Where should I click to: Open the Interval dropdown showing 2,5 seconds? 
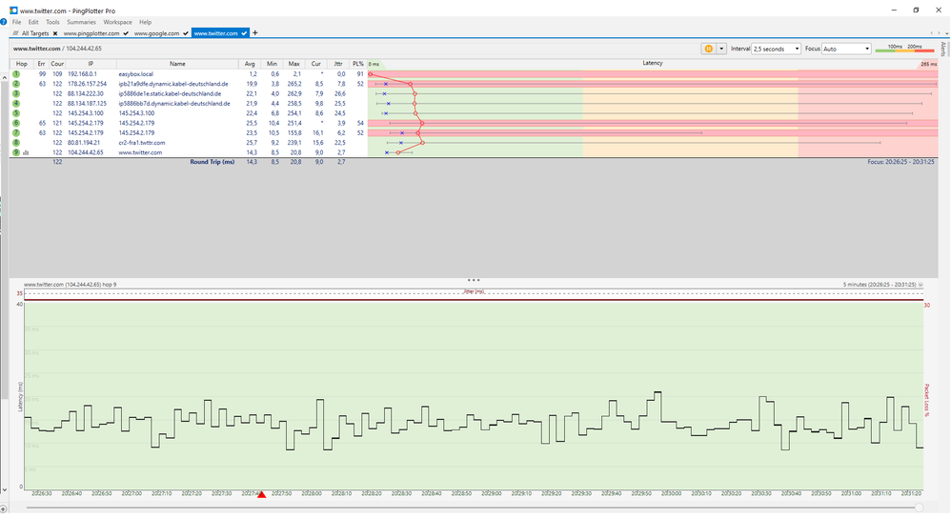pos(777,49)
